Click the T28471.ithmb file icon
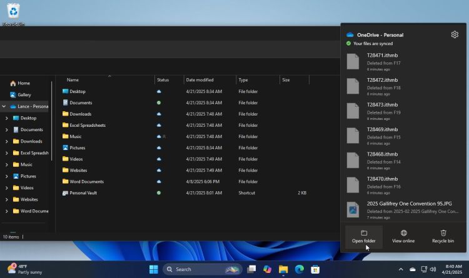The image size is (469, 278). coord(354,61)
